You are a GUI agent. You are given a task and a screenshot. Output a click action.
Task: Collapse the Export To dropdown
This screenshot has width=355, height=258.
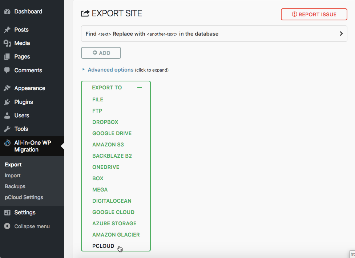pyautogui.click(x=140, y=88)
